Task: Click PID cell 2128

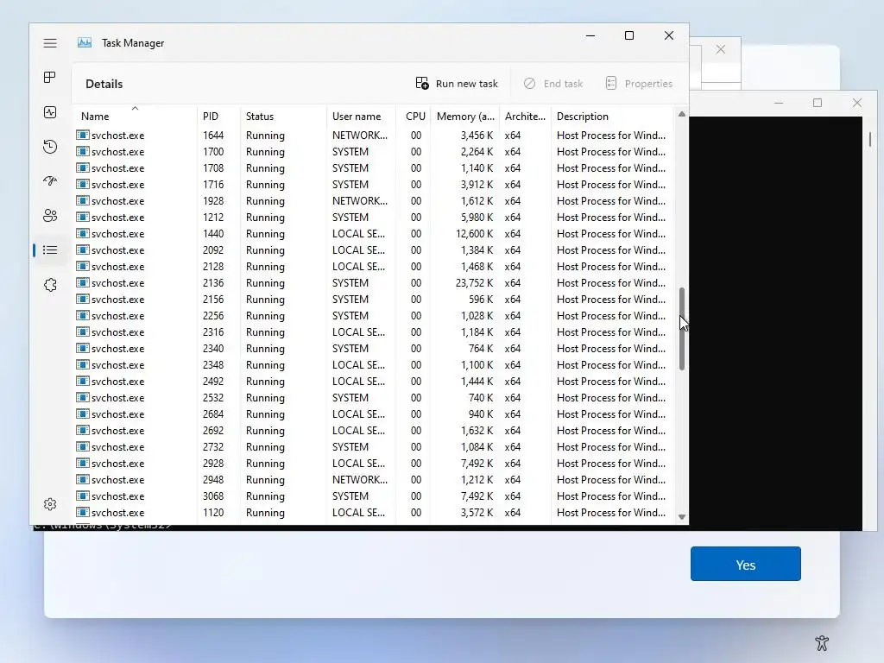Action: click(x=213, y=266)
